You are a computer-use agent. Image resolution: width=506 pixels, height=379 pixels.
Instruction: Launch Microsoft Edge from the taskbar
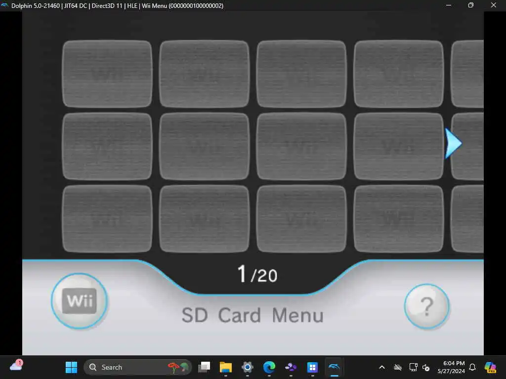[269, 367]
